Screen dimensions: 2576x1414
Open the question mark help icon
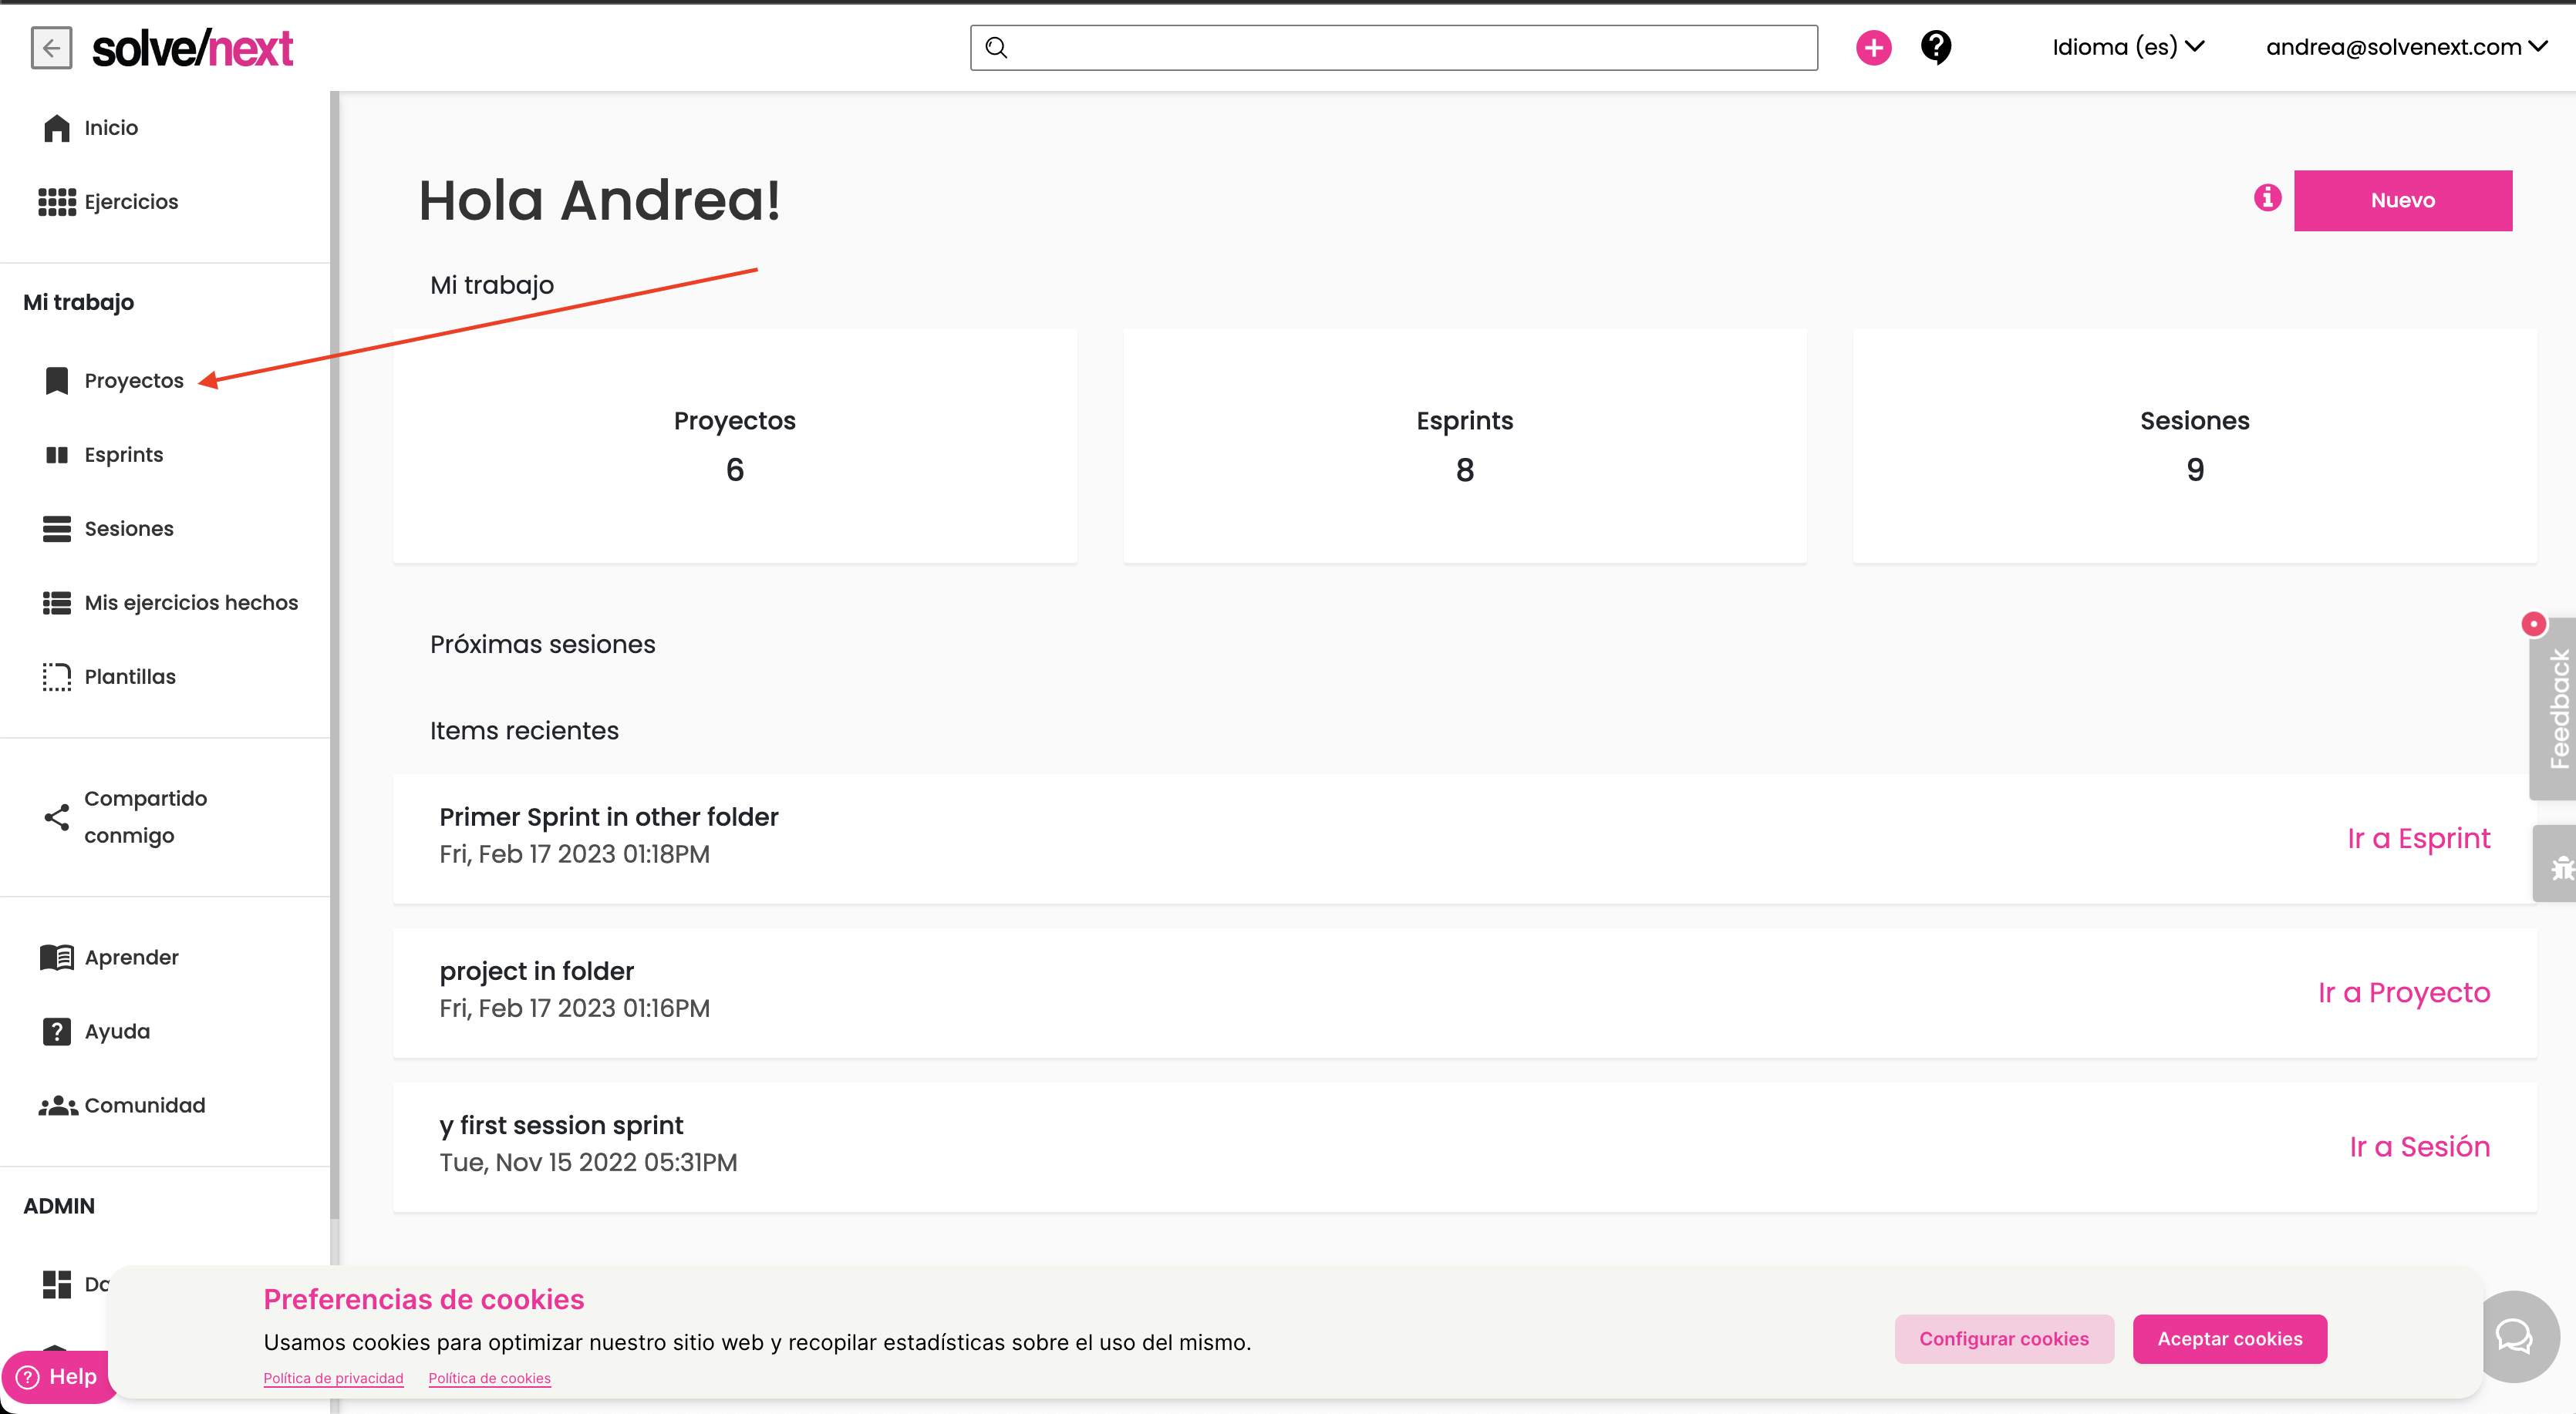coord(1936,47)
